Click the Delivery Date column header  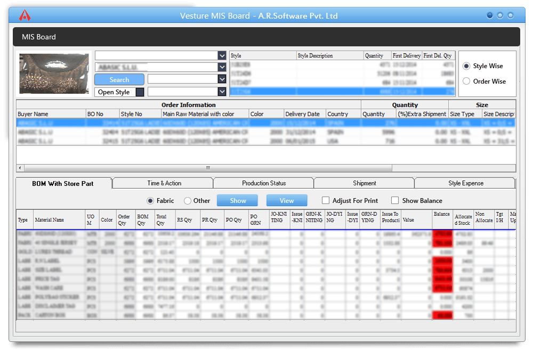coord(304,114)
